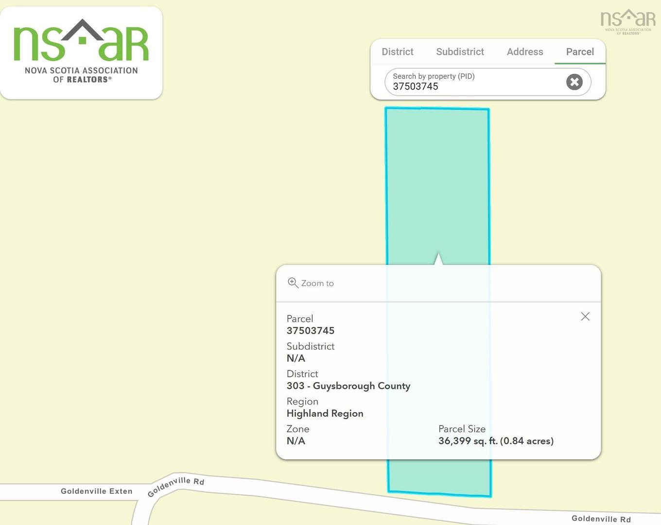Click the District value 303 Guysborough County

[348, 385]
